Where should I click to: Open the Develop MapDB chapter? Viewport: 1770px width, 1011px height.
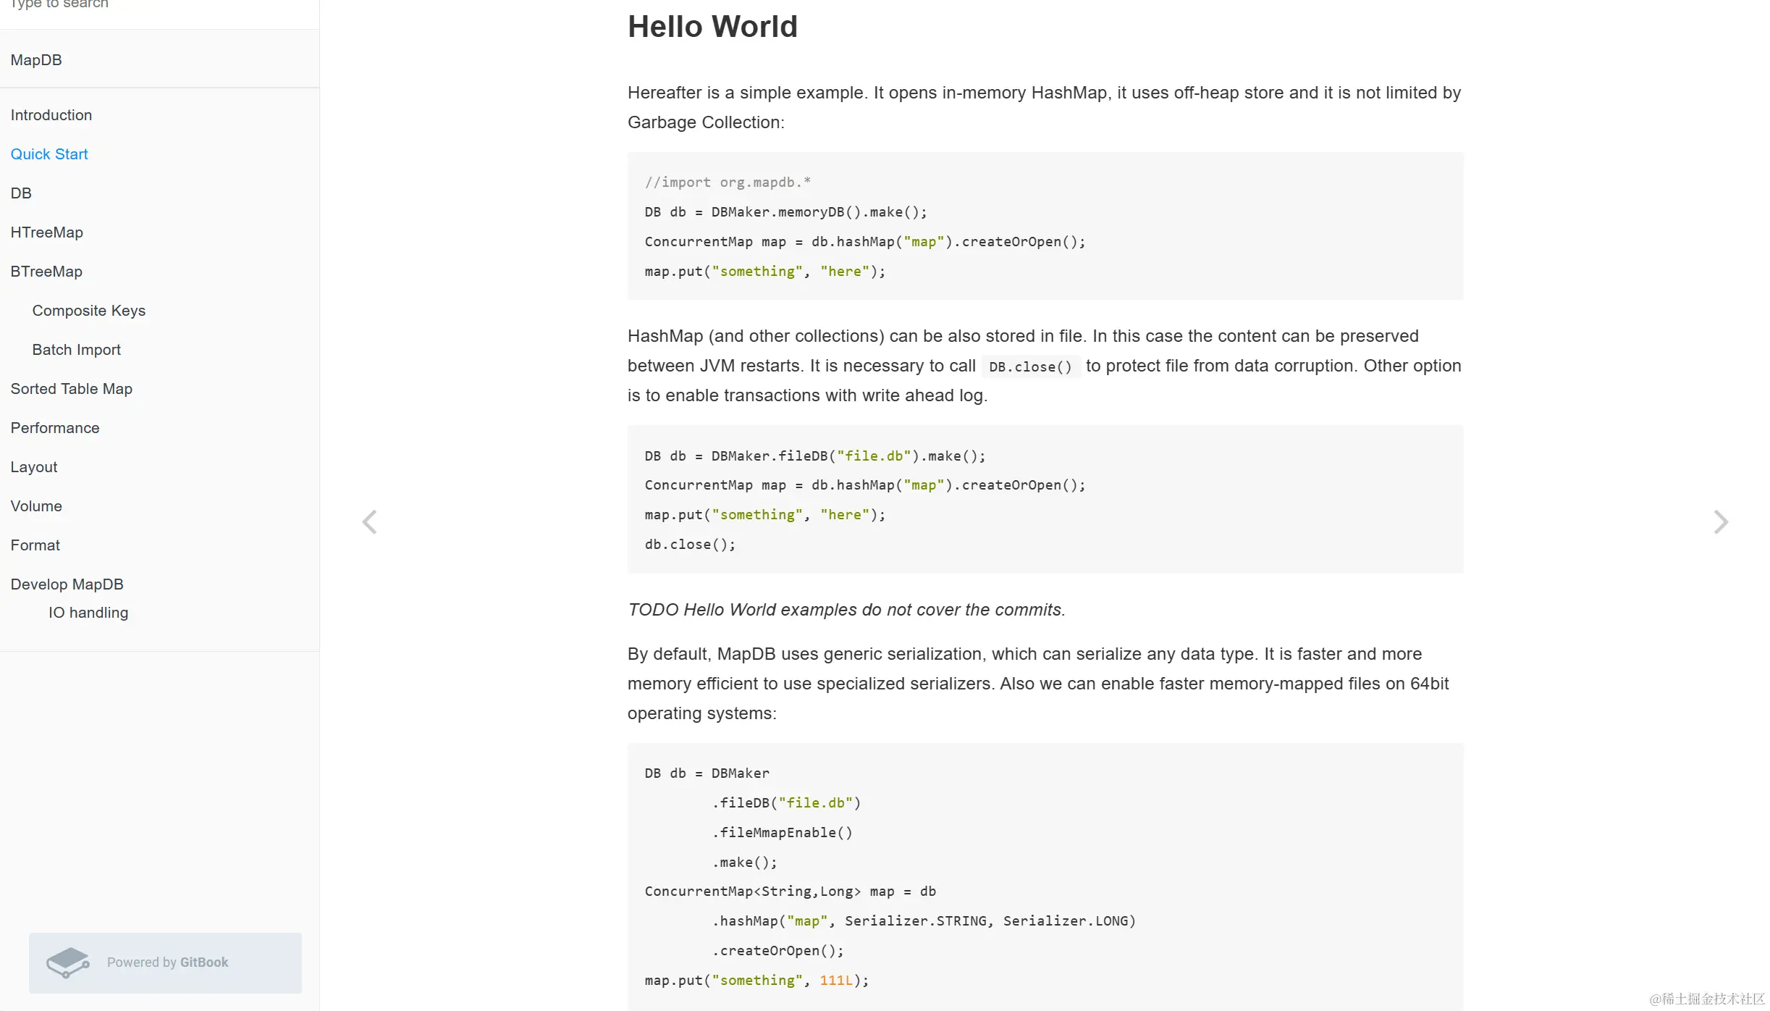coord(67,584)
